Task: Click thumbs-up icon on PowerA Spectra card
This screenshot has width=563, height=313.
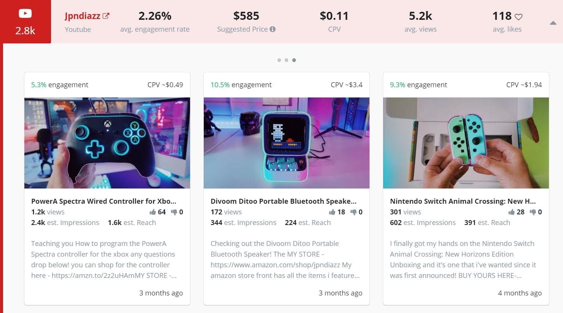Action: tap(153, 212)
